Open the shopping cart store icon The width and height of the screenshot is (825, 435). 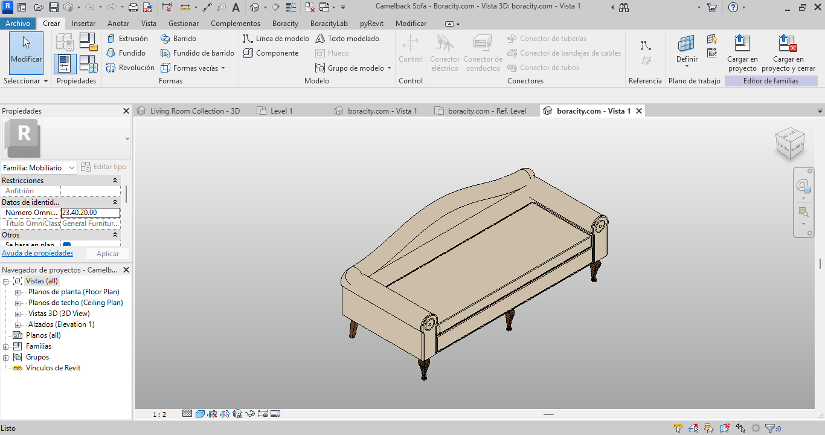coord(711,7)
